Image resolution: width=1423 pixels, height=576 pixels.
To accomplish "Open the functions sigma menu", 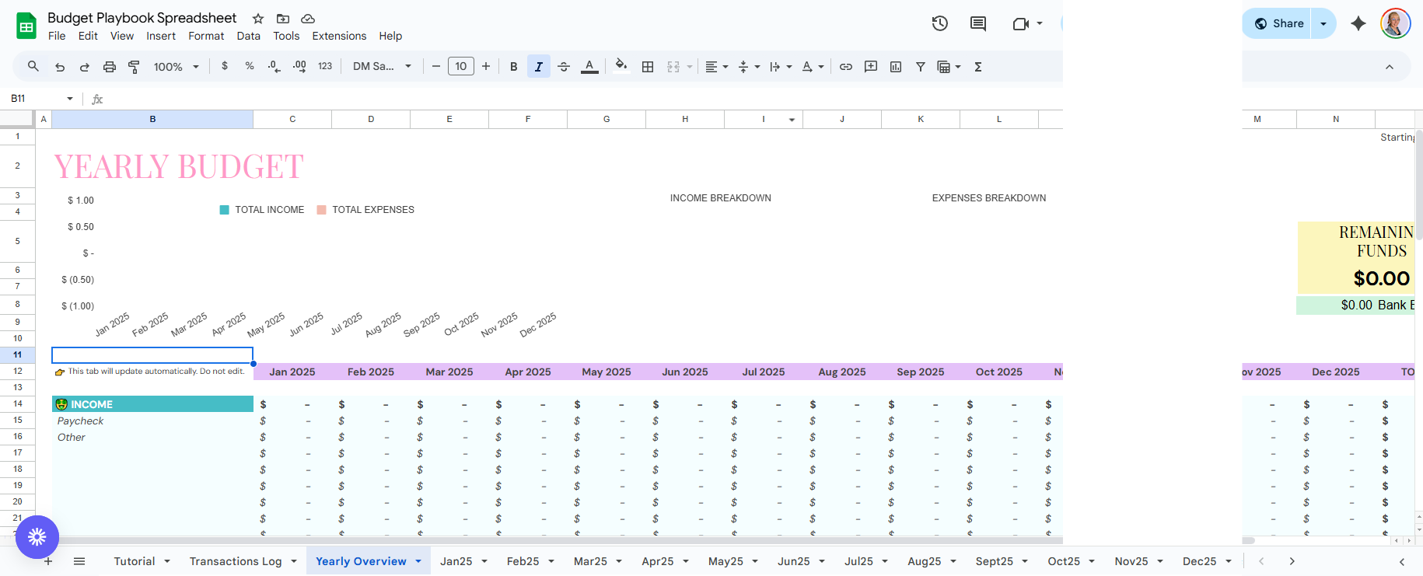I will coord(978,67).
